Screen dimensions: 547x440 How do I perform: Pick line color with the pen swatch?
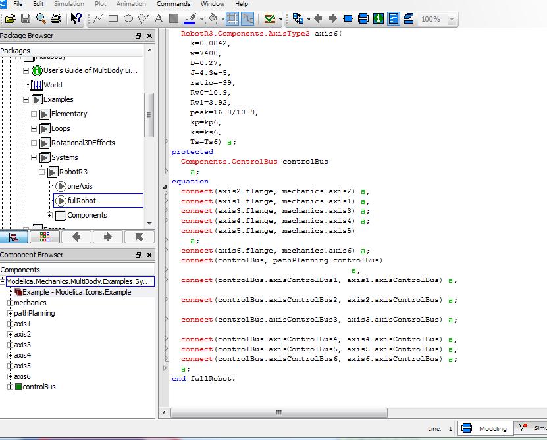tap(190, 18)
